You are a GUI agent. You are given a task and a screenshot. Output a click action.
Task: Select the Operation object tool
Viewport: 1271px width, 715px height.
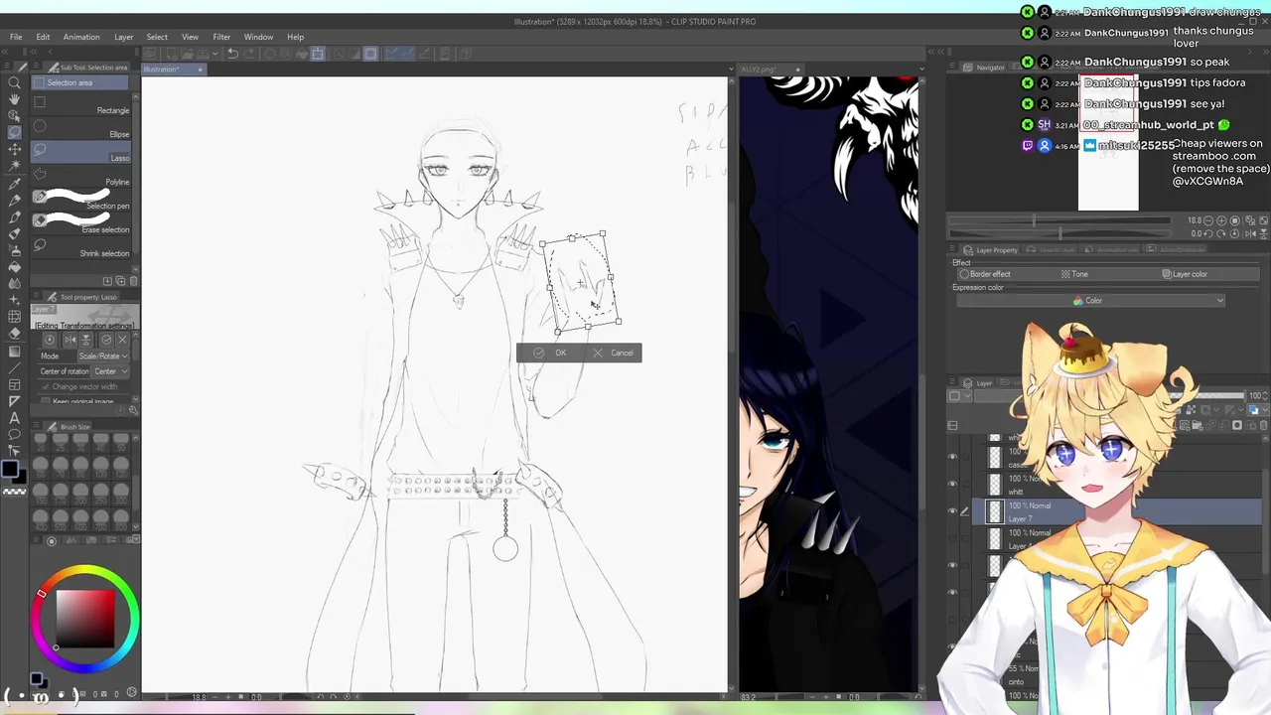(x=14, y=115)
